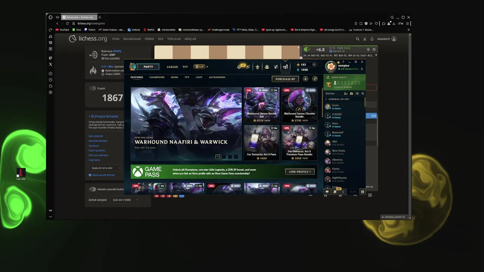Screen dimensions: 484x272
Task: Click the lichess crossed swords challenges icon
Action: pos(365,39)
